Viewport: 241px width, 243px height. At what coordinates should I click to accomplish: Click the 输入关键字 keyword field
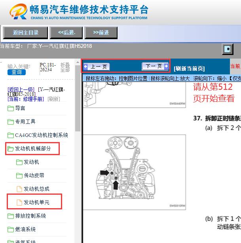pyautogui.click(x=19, y=66)
